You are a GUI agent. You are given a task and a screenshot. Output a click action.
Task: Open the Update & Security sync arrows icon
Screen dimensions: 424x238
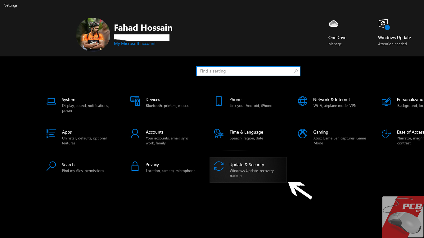coord(219,166)
